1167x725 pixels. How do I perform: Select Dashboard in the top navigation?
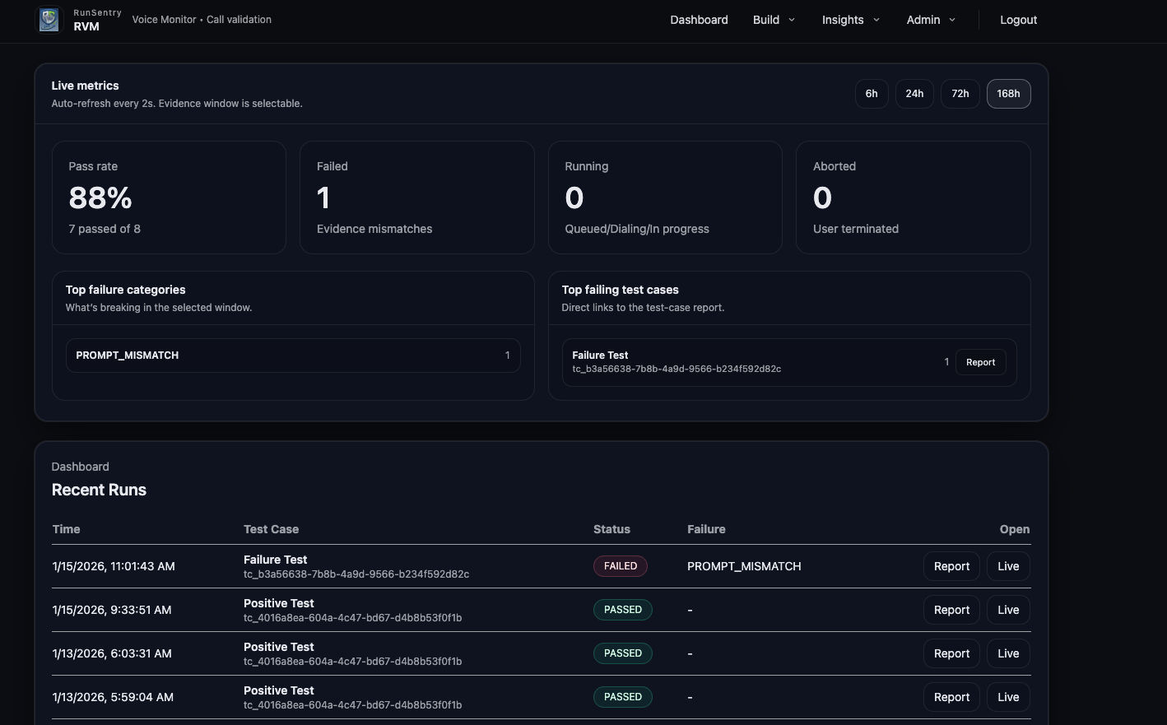[x=699, y=20]
